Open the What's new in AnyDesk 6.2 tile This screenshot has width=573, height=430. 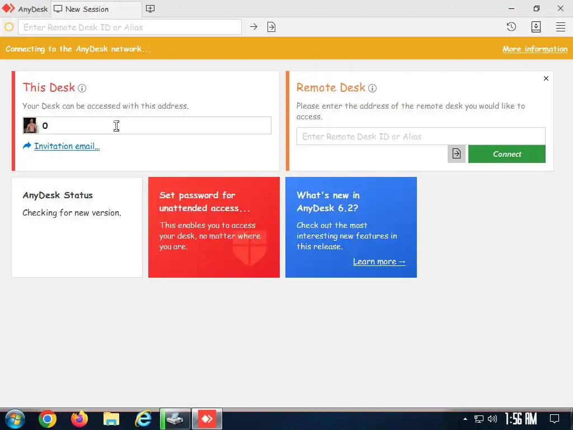point(351,227)
